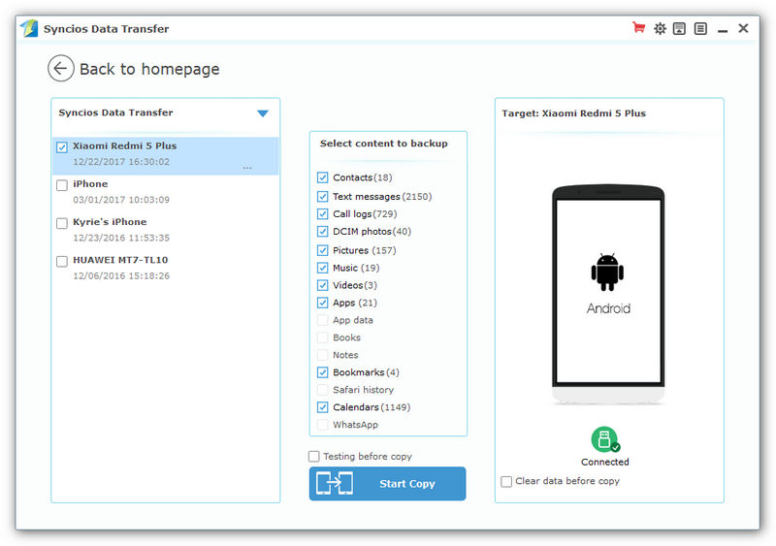
Task: Expand the Syncios Data Transfer source dropdown
Action: coord(263,113)
